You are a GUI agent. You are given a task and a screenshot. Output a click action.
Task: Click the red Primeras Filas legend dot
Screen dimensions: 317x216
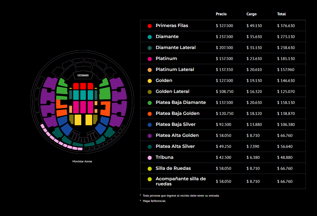150,26
